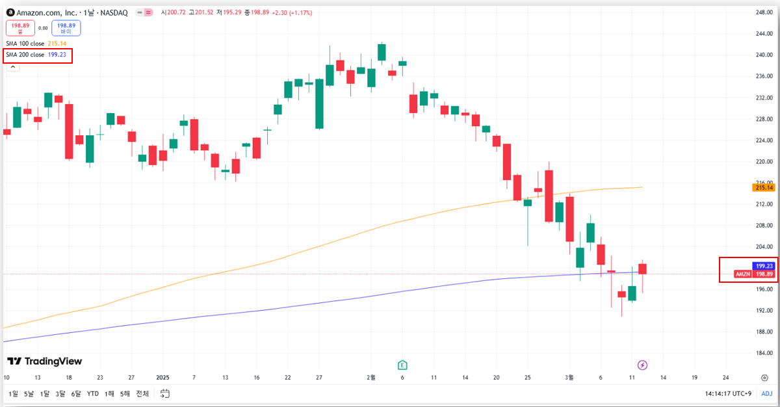Select the 1일 time range
Viewport: 780px width, 407px height.
(14, 393)
